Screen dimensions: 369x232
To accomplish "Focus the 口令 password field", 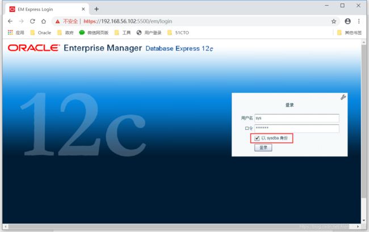I will (297, 128).
